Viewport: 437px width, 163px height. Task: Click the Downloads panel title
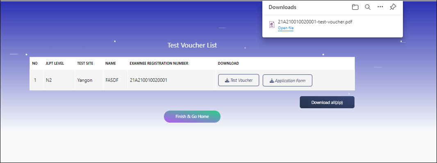tap(282, 7)
